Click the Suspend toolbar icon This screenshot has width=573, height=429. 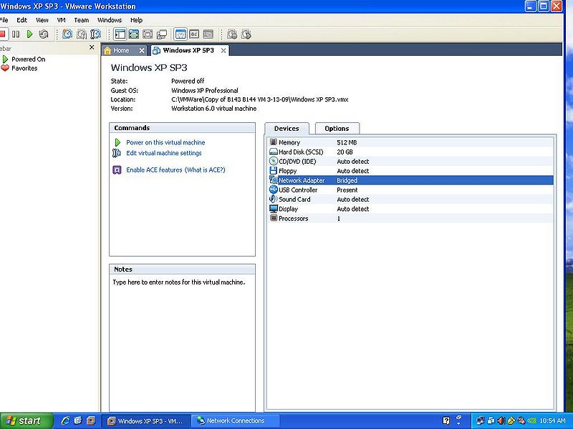point(16,34)
